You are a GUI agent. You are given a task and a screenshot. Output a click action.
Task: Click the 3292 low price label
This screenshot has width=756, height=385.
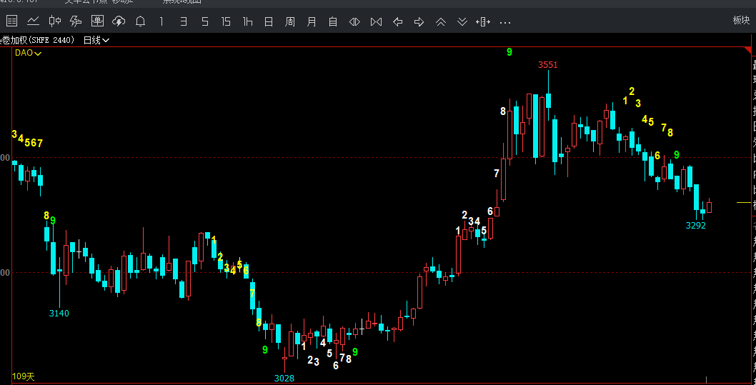(696, 225)
